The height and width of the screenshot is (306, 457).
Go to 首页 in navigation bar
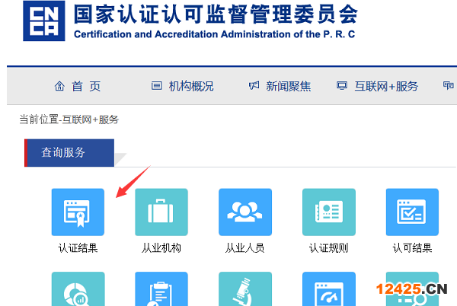pos(78,86)
